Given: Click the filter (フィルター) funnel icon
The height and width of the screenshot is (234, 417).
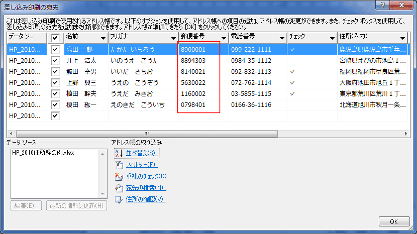Looking at the screenshot, I should 119,165.
